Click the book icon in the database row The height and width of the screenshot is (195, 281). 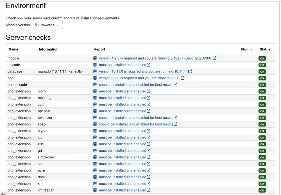pyautogui.click(x=95, y=71)
